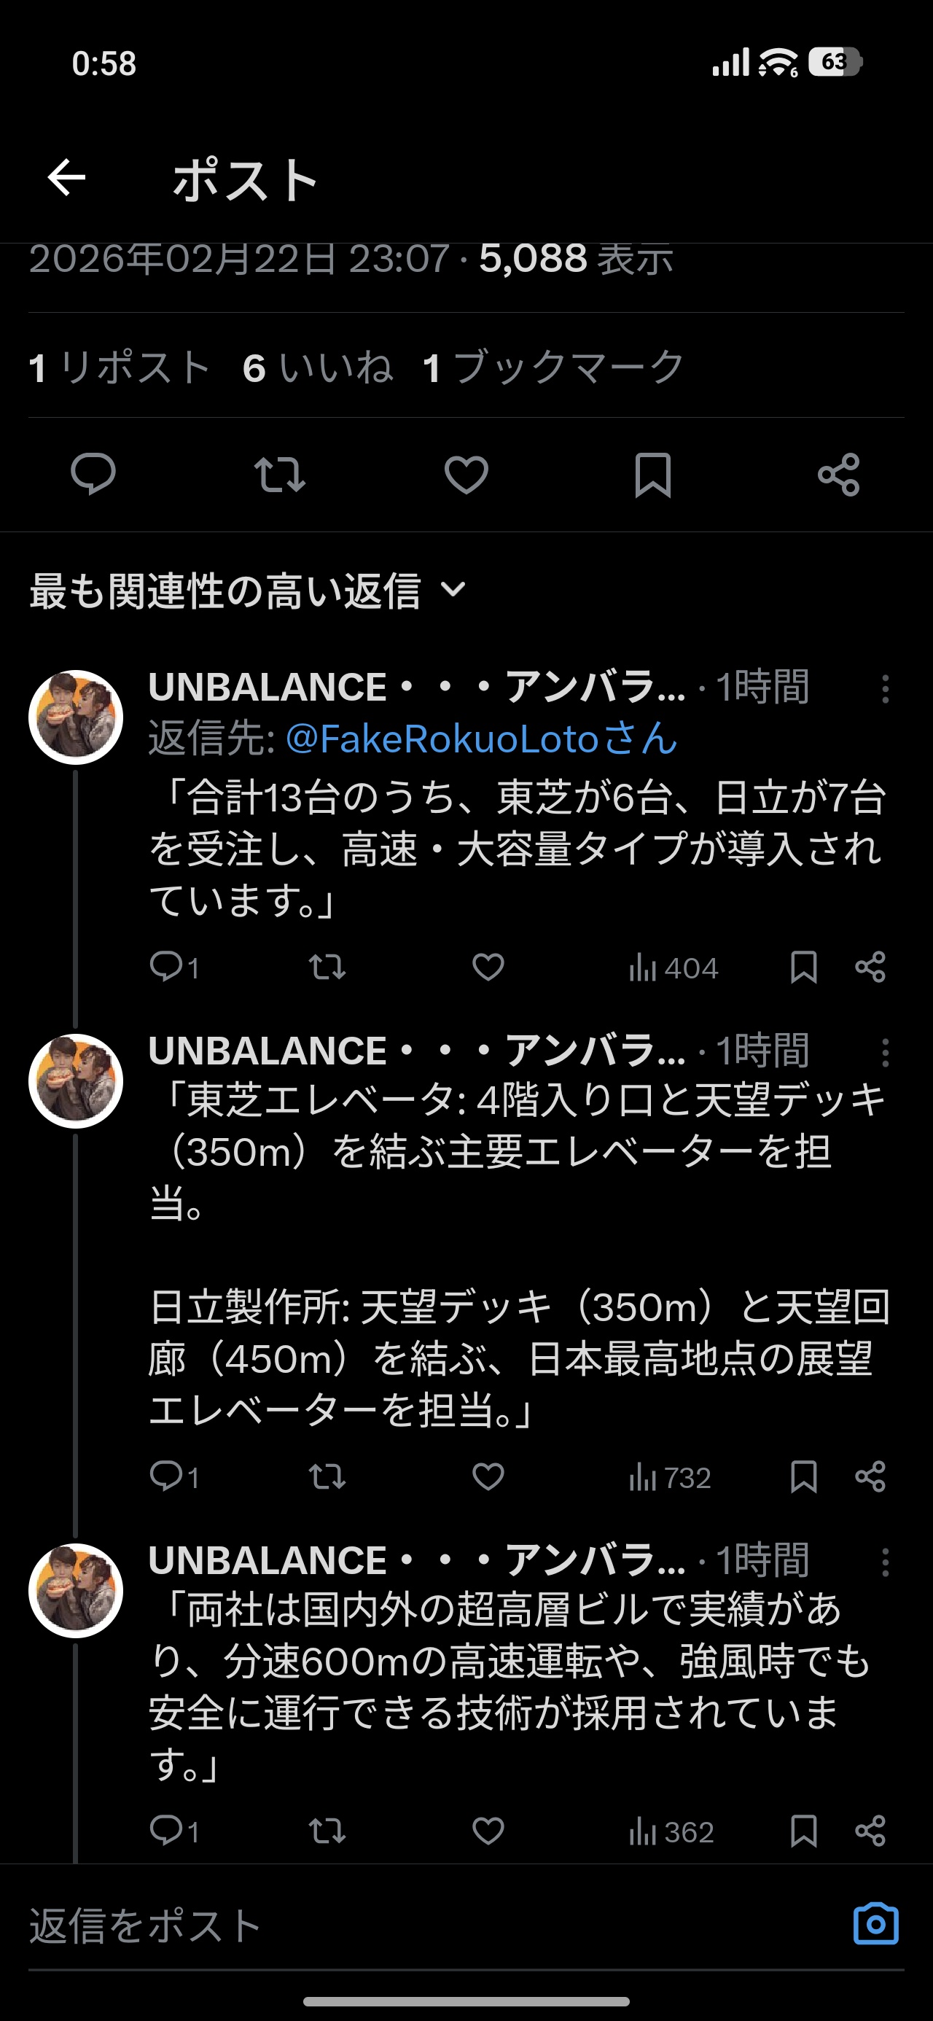Open more options for the 合計13台 reply
The height and width of the screenshot is (2021, 933).
885,689
